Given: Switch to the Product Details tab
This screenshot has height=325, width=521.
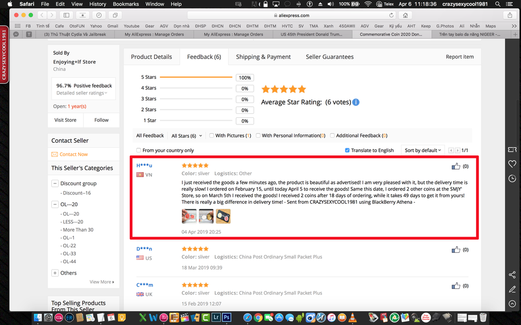Looking at the screenshot, I should (x=152, y=57).
